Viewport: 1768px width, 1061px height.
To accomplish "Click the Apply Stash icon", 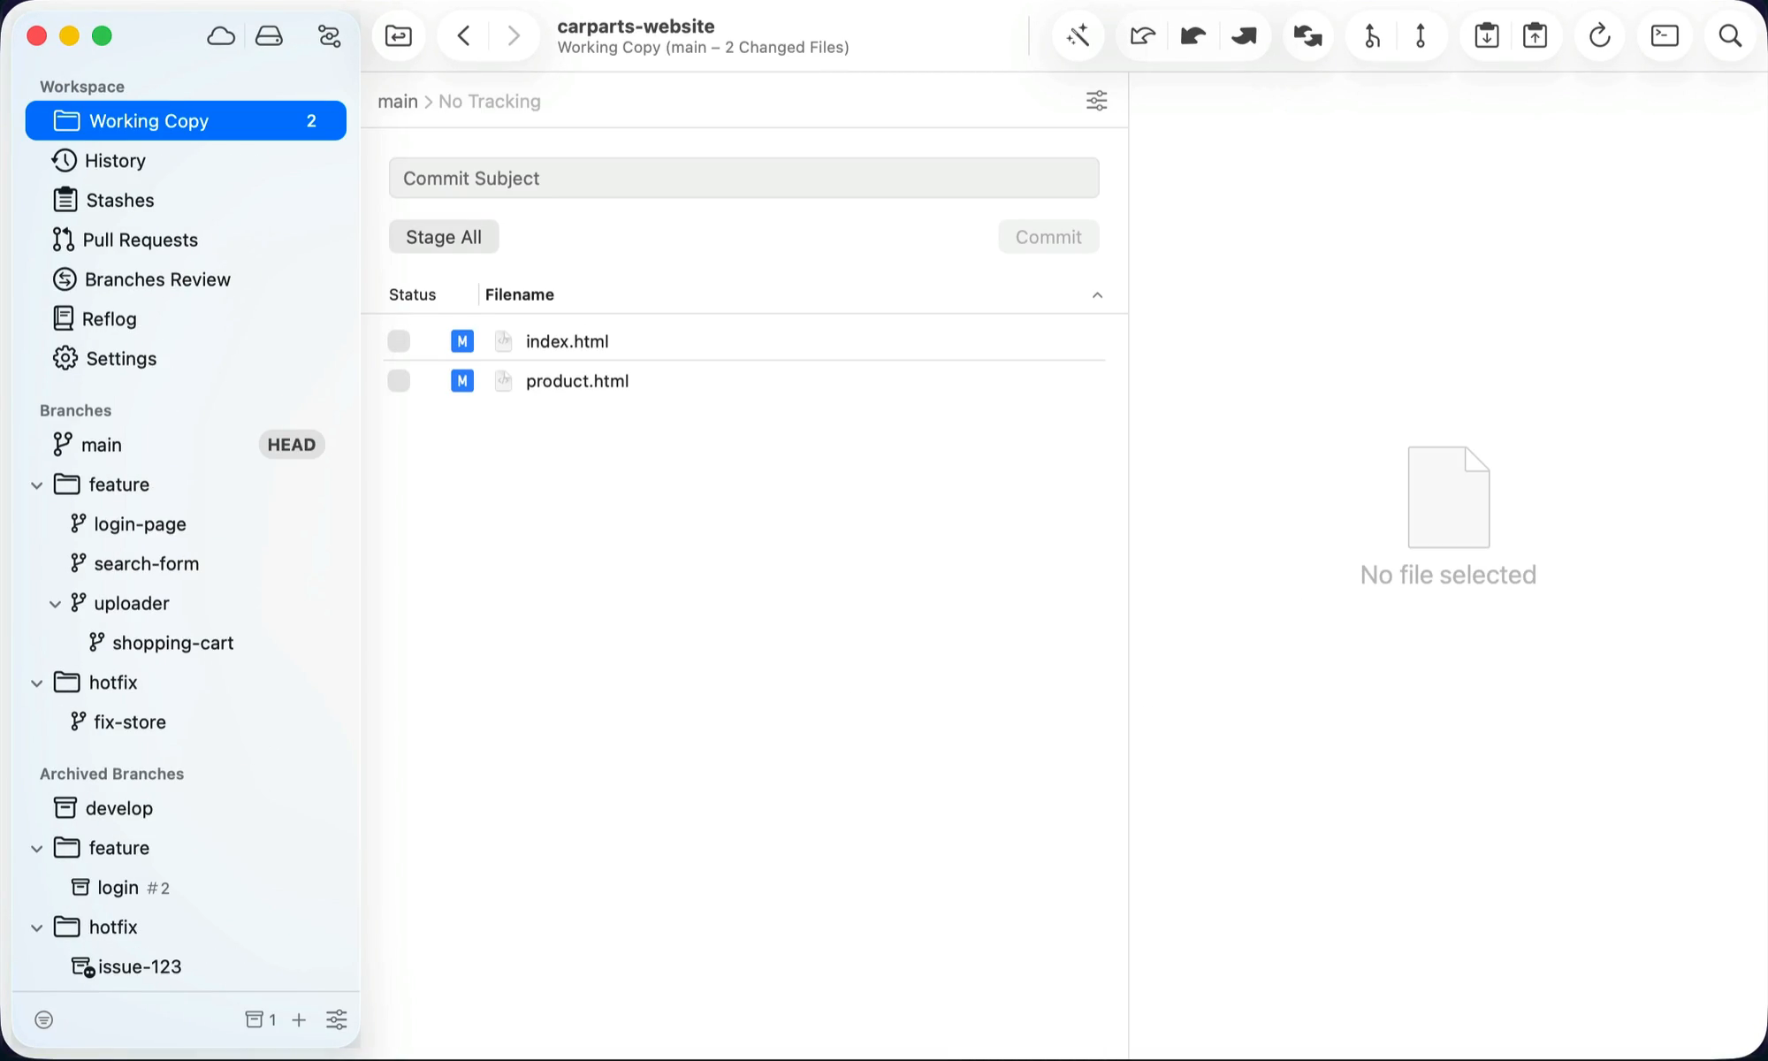I will point(1536,35).
